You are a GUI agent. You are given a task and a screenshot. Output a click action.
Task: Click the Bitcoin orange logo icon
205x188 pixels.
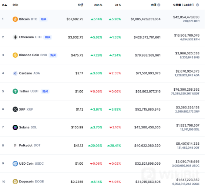(x=15, y=19)
